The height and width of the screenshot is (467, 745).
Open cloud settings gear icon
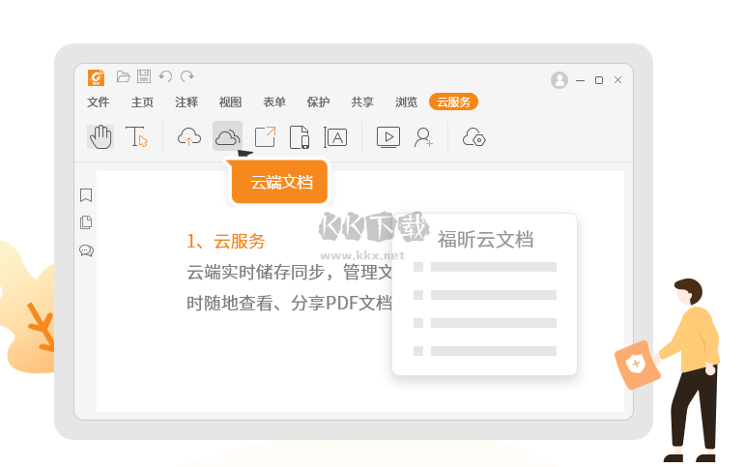[473, 137]
